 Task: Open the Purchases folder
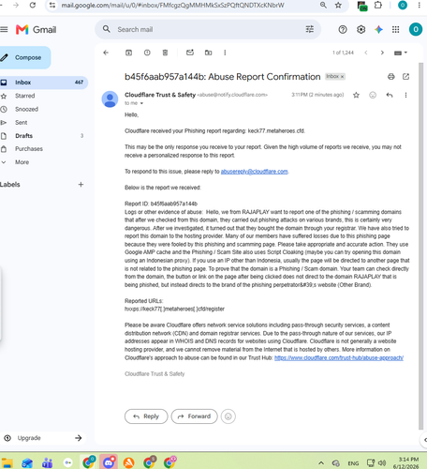29,149
